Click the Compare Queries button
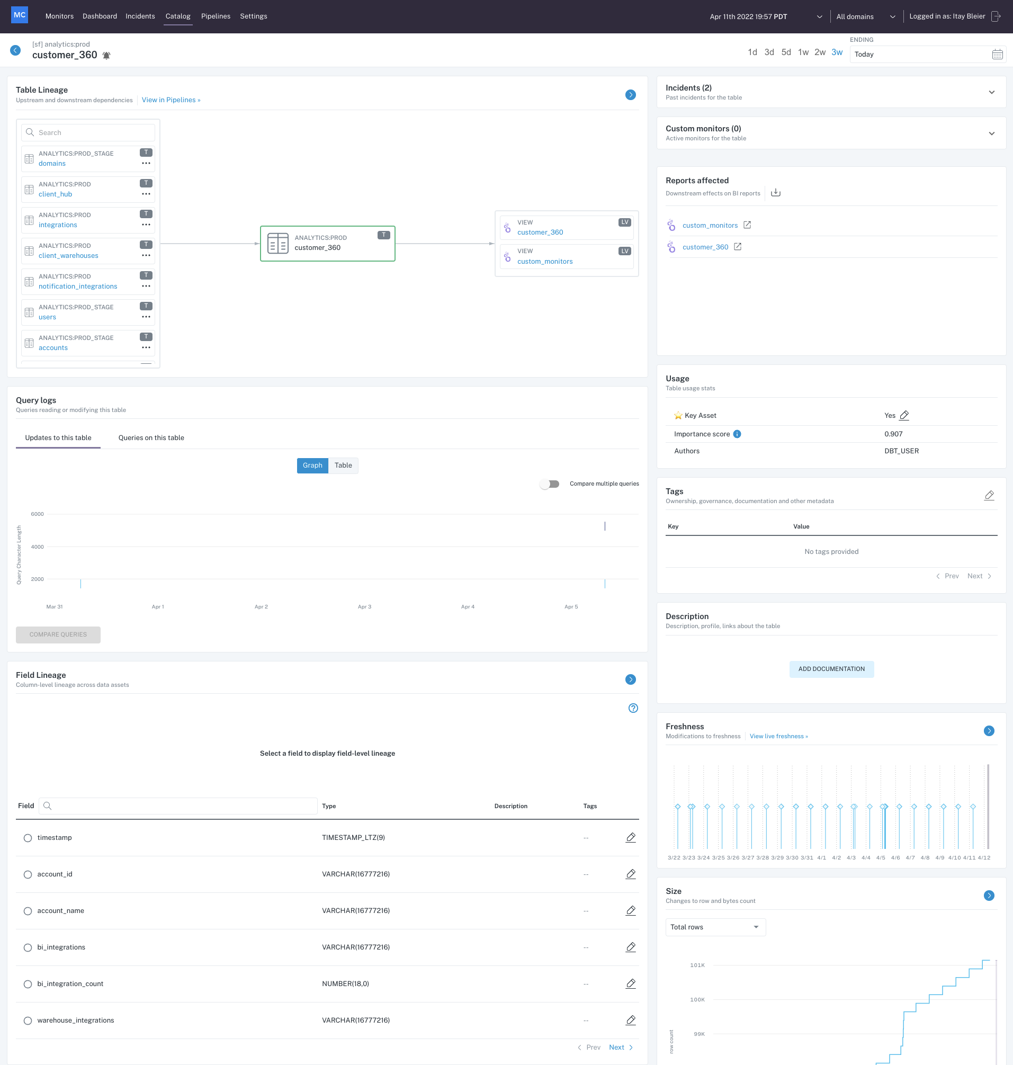The width and height of the screenshot is (1013, 1065). coord(58,634)
